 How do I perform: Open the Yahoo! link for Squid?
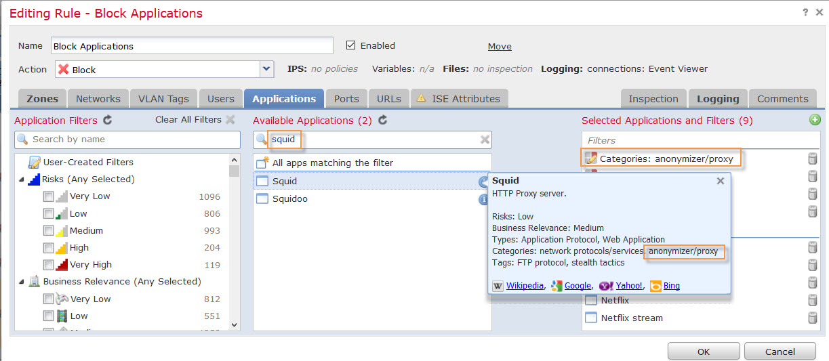point(629,286)
